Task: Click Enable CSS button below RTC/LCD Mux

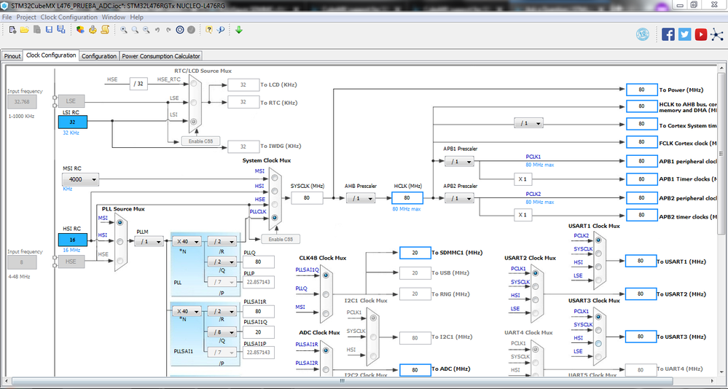Action: click(200, 141)
